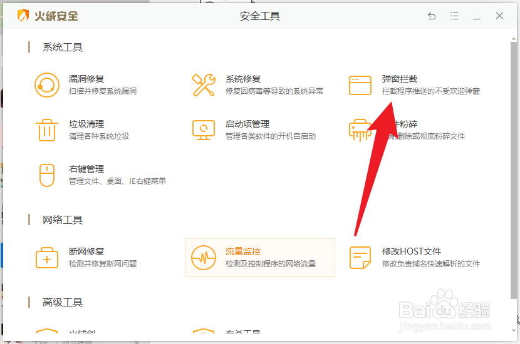
Task: Click the 管理各类软件的开机自启动 description
Action: point(271,136)
